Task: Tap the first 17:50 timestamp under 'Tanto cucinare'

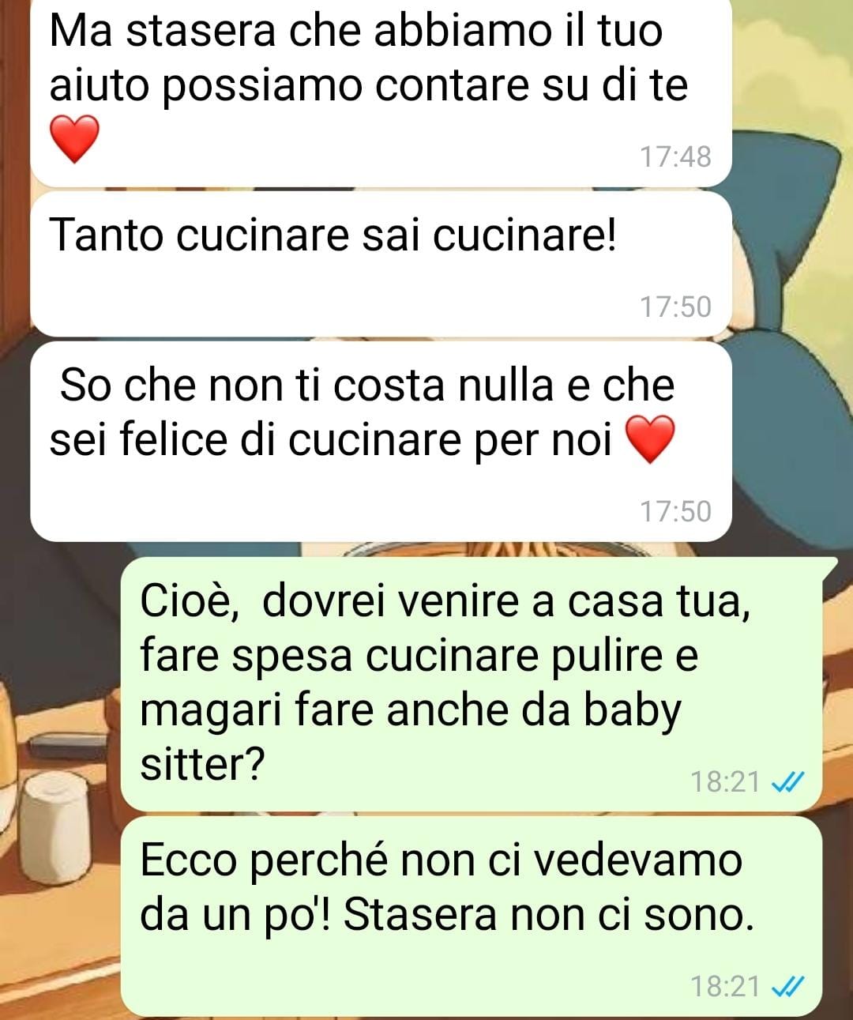Action: (675, 307)
